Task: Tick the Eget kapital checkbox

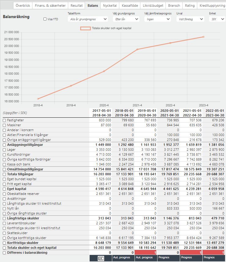Action: [4, 189]
